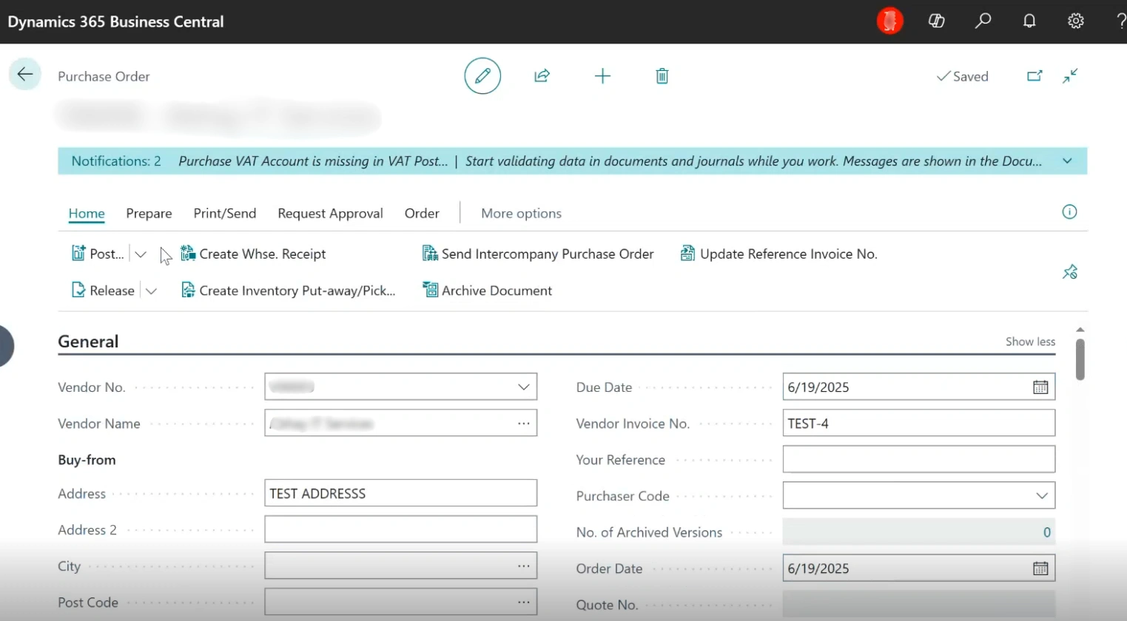This screenshot has width=1127, height=621.
Task: Click the plus icon for new order
Action: [x=602, y=75]
